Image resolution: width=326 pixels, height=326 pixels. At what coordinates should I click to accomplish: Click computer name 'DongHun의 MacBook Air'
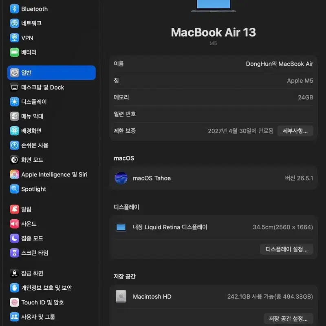(x=280, y=64)
